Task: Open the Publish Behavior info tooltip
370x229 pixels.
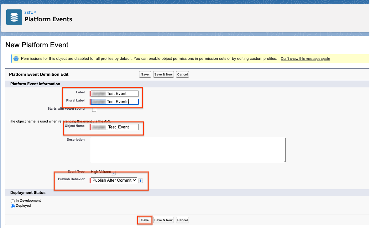Action: 141,180
